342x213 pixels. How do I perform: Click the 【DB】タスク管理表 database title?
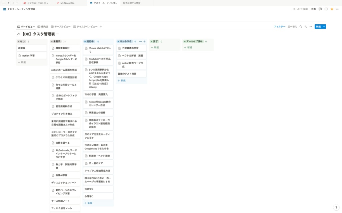(x=38, y=34)
